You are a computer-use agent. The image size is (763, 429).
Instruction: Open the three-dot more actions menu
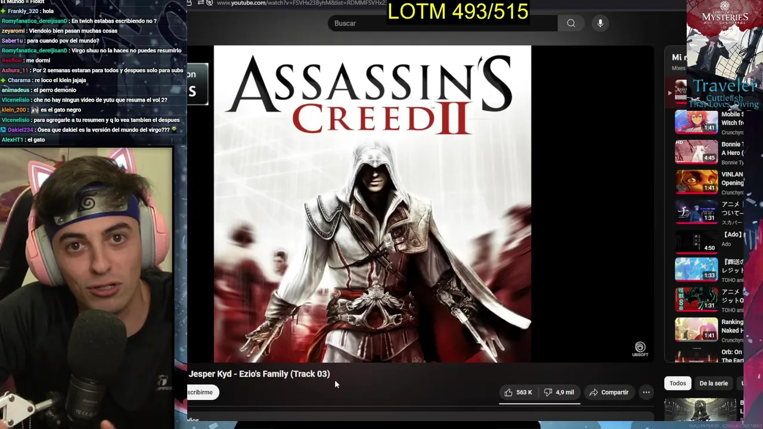tap(646, 392)
